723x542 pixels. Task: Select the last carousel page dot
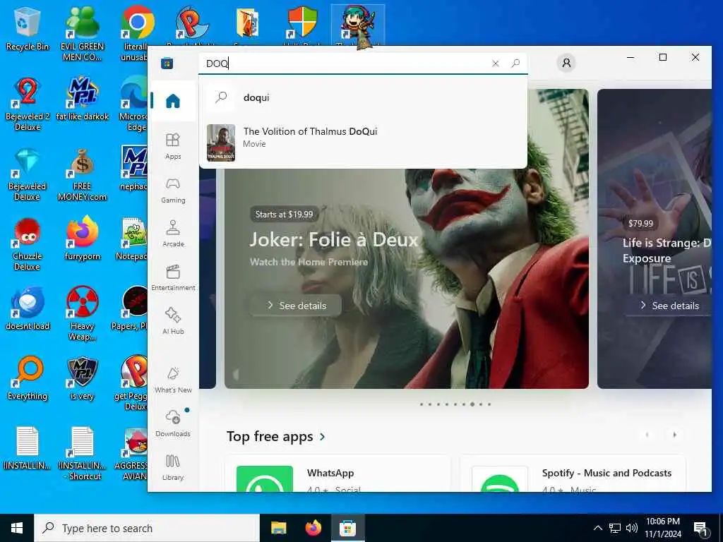click(x=489, y=404)
